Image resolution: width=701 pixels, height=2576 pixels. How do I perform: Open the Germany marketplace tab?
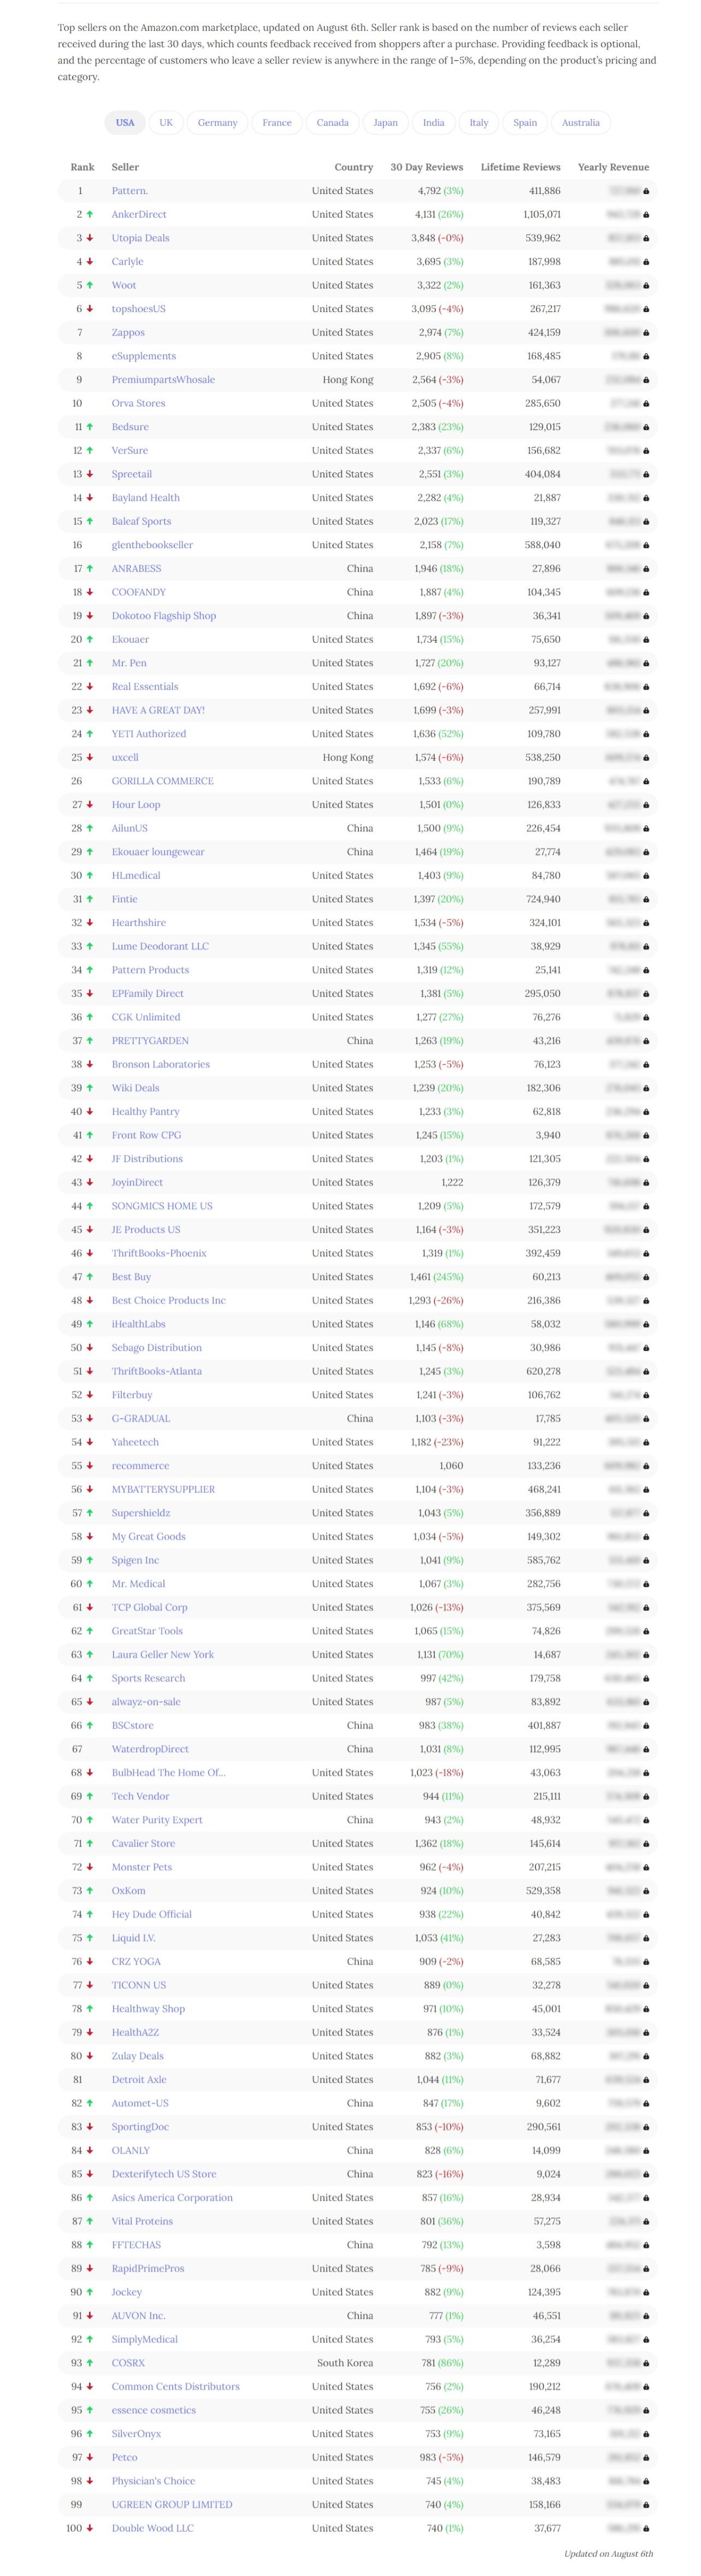click(x=217, y=123)
